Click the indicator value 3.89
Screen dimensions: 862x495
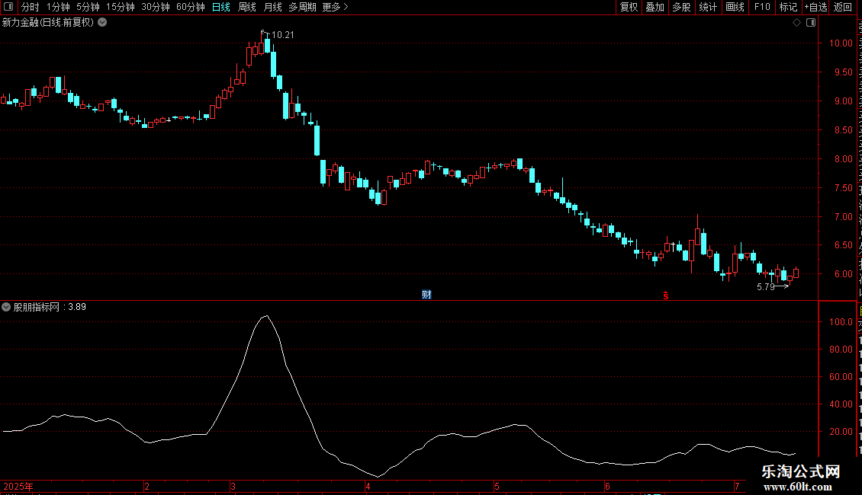tap(77, 308)
